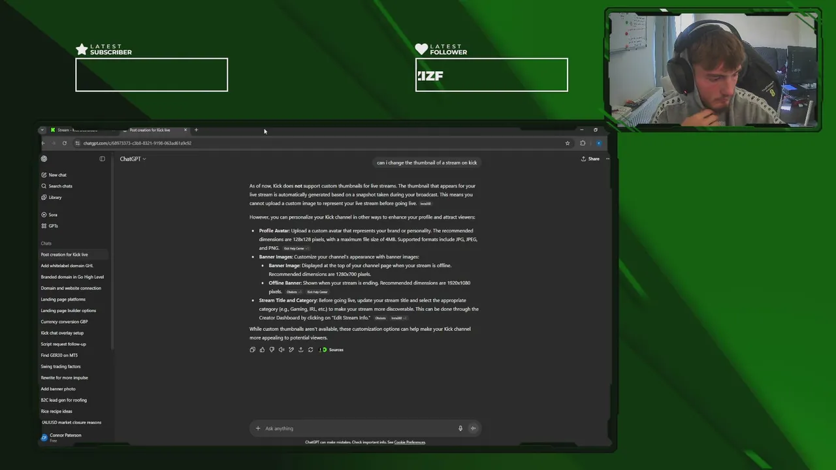Open the Rice recipe ideas chat
Image resolution: width=836 pixels, height=470 pixels.
(x=74, y=411)
